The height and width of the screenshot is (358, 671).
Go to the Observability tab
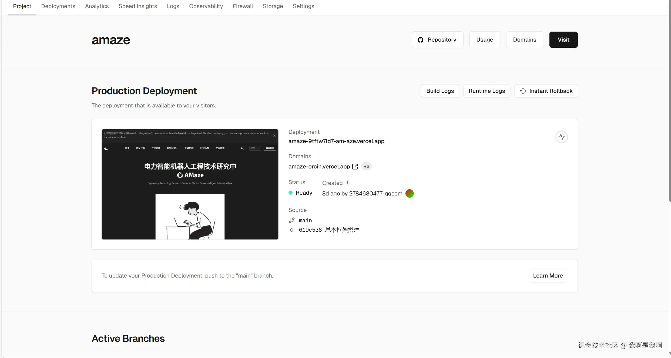206,6
